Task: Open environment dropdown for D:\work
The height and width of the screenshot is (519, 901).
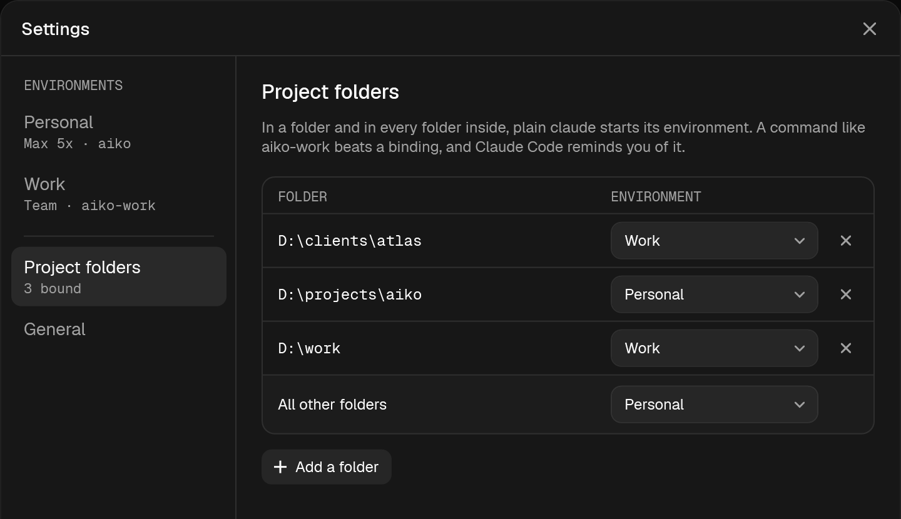Action: click(x=715, y=348)
